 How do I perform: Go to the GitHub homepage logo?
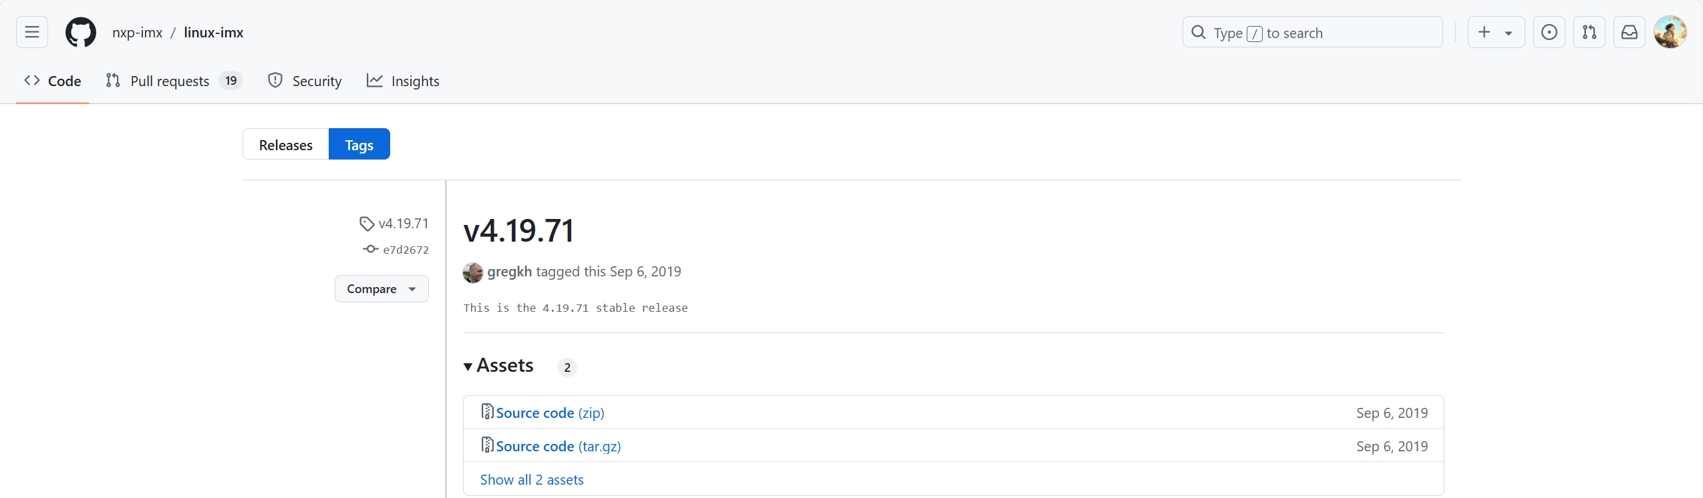pyautogui.click(x=80, y=32)
